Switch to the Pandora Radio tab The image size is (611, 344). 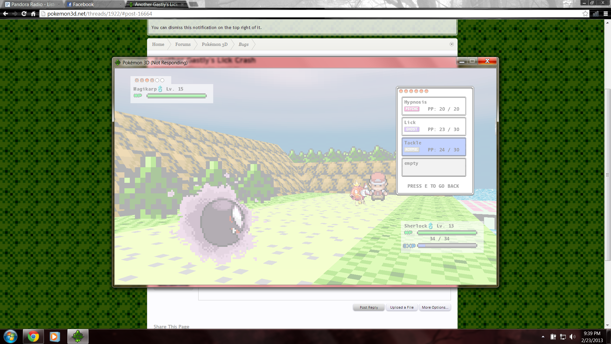33,4
